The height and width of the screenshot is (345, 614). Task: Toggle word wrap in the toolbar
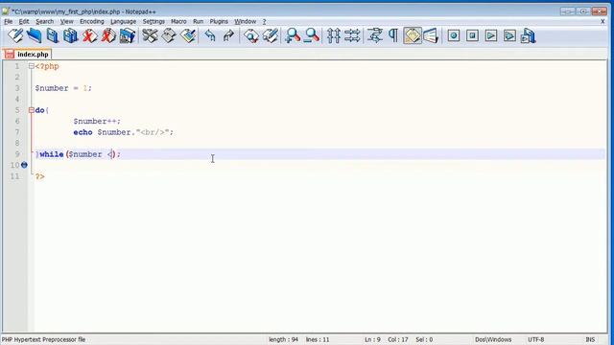375,36
